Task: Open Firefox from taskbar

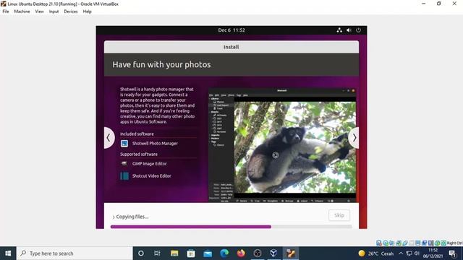Action: click(x=241, y=253)
